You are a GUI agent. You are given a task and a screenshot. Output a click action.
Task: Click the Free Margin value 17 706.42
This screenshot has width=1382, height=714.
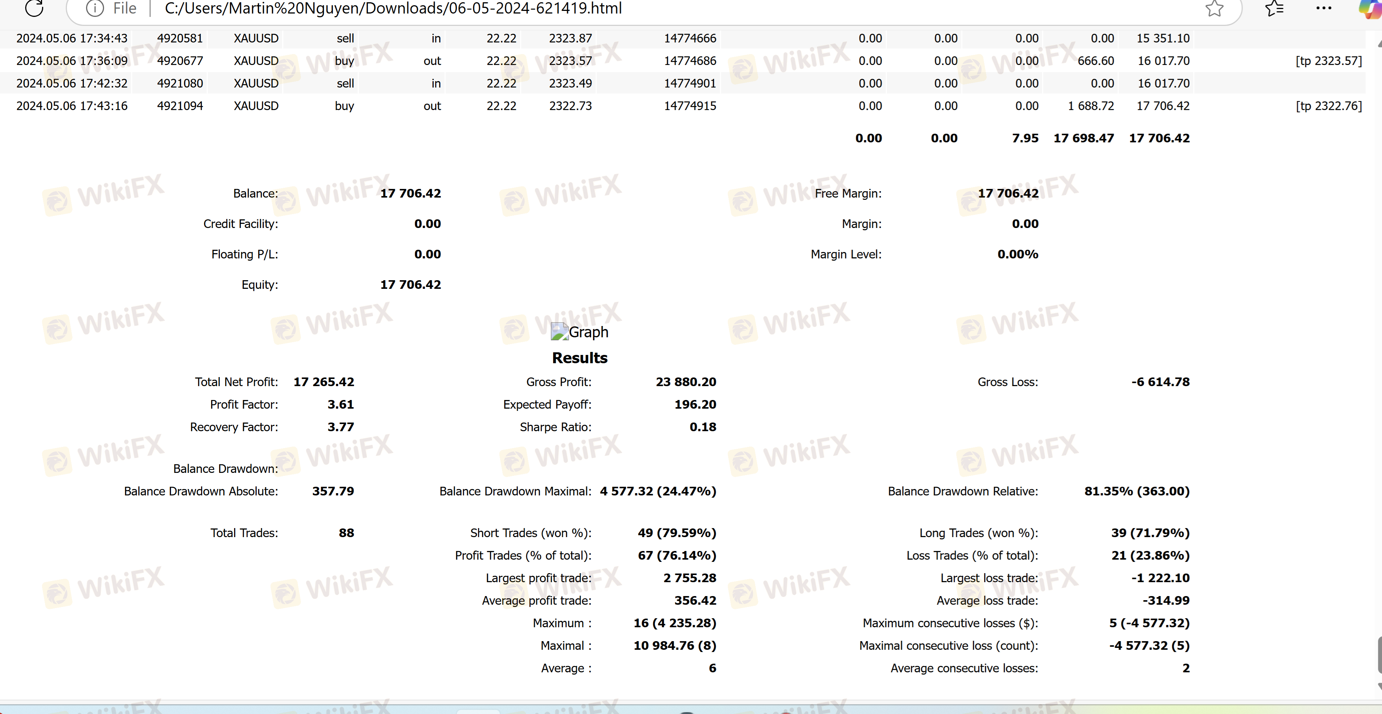click(x=1008, y=193)
